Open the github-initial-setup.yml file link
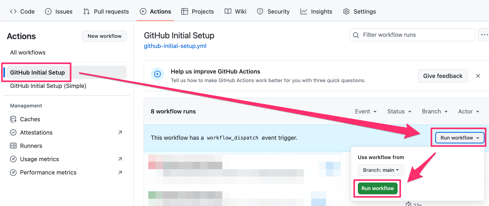The width and height of the screenshot is (489, 206). pos(175,46)
